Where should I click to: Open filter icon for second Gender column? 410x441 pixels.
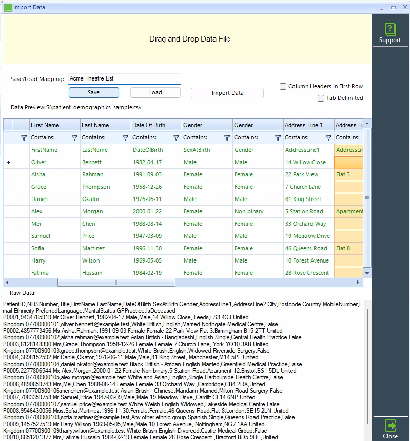point(278,138)
